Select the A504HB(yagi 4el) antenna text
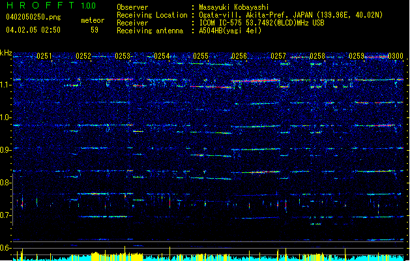This screenshot has height=261, width=410. tap(230, 31)
